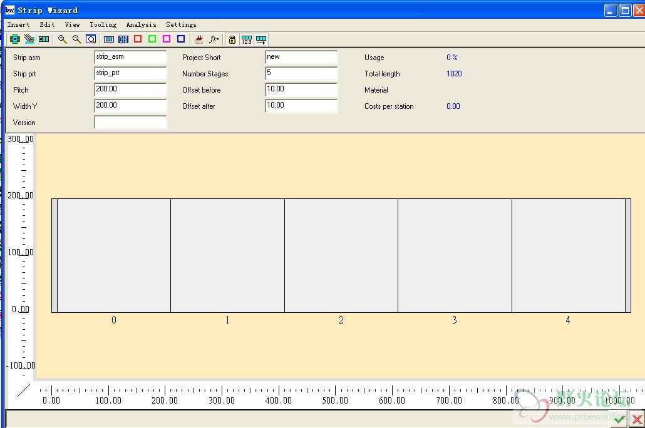Screen dimensions: 645x428
Task: Click the Number Stages field
Action: (x=301, y=73)
